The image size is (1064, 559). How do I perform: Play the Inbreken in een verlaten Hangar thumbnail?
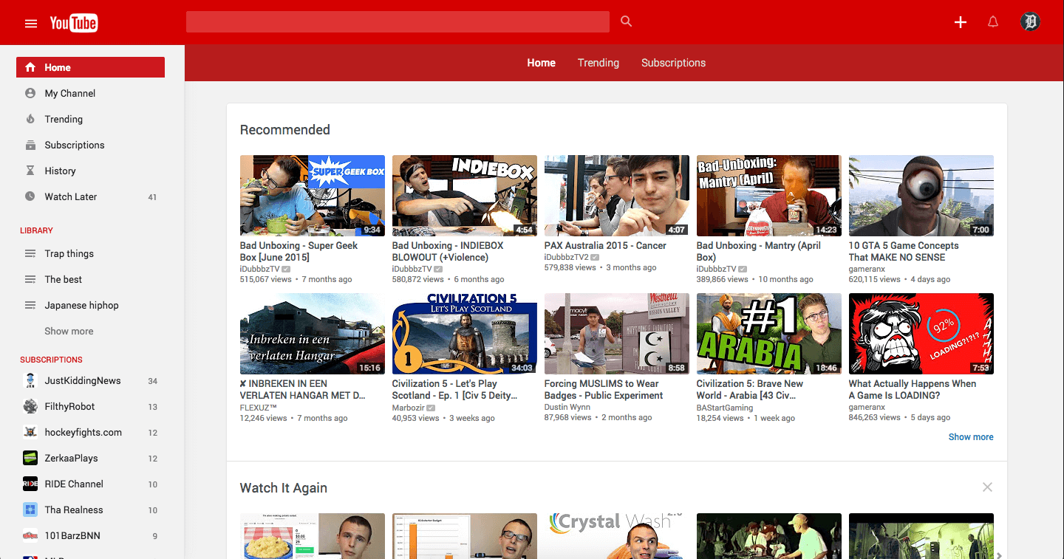[313, 334]
